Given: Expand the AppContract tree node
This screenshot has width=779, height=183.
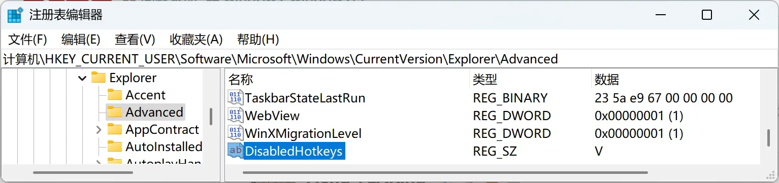Looking at the screenshot, I should 99,130.
